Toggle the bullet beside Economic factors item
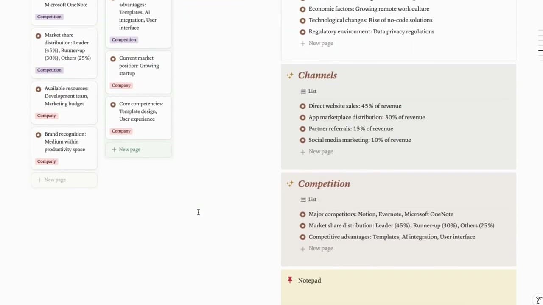 pyautogui.click(x=302, y=8)
